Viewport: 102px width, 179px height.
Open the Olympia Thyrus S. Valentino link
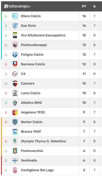tap(43, 141)
